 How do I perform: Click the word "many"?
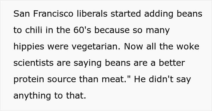[158, 31]
